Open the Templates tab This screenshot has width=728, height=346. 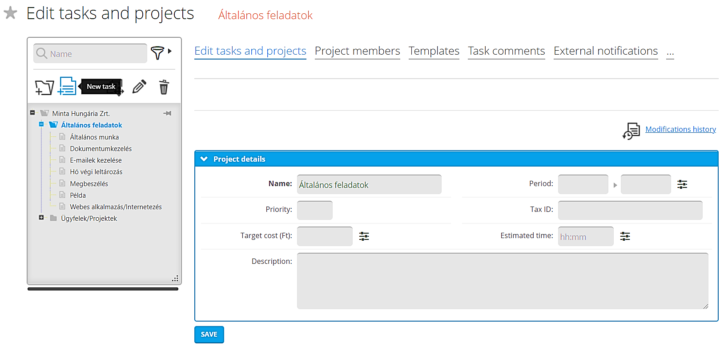434,51
